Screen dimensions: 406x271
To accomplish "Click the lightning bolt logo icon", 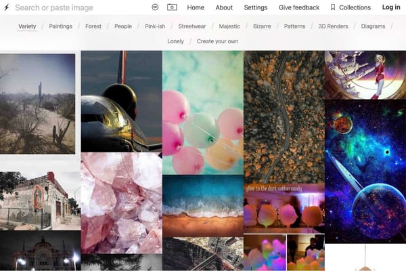I will click(7, 7).
